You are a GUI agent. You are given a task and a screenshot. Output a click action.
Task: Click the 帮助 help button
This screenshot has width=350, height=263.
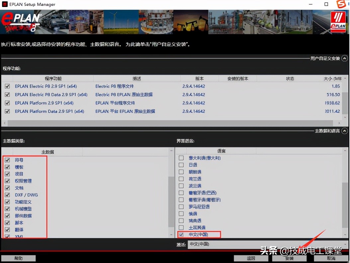(x=18, y=258)
